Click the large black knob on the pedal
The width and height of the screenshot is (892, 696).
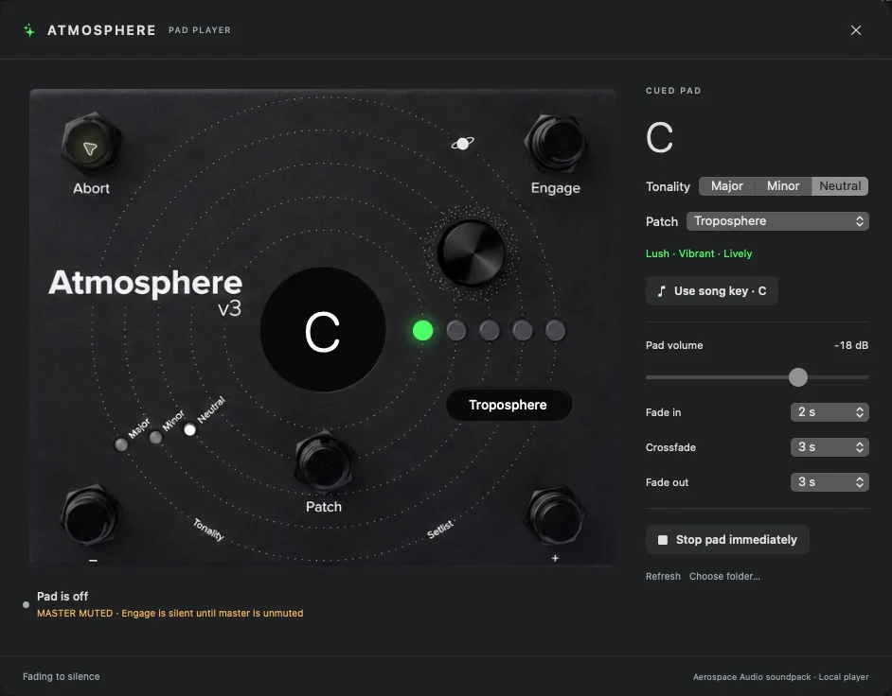[471, 253]
